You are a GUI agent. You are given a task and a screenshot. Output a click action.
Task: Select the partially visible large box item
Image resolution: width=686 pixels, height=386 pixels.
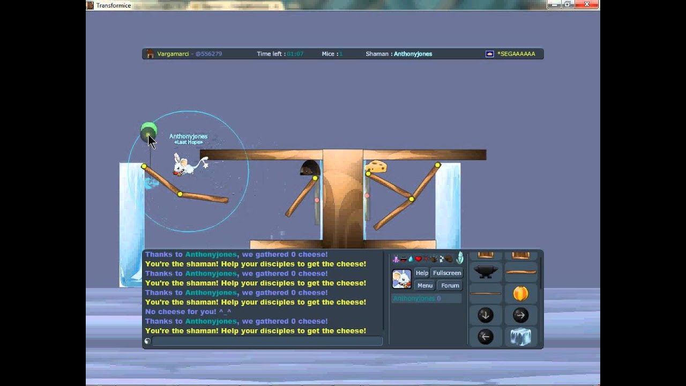point(521,256)
